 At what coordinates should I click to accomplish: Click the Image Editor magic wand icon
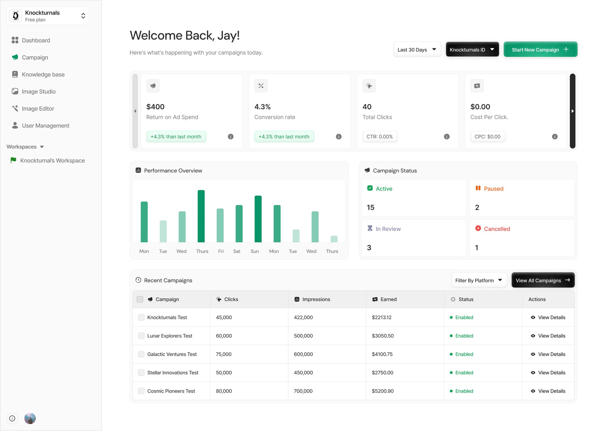click(15, 108)
